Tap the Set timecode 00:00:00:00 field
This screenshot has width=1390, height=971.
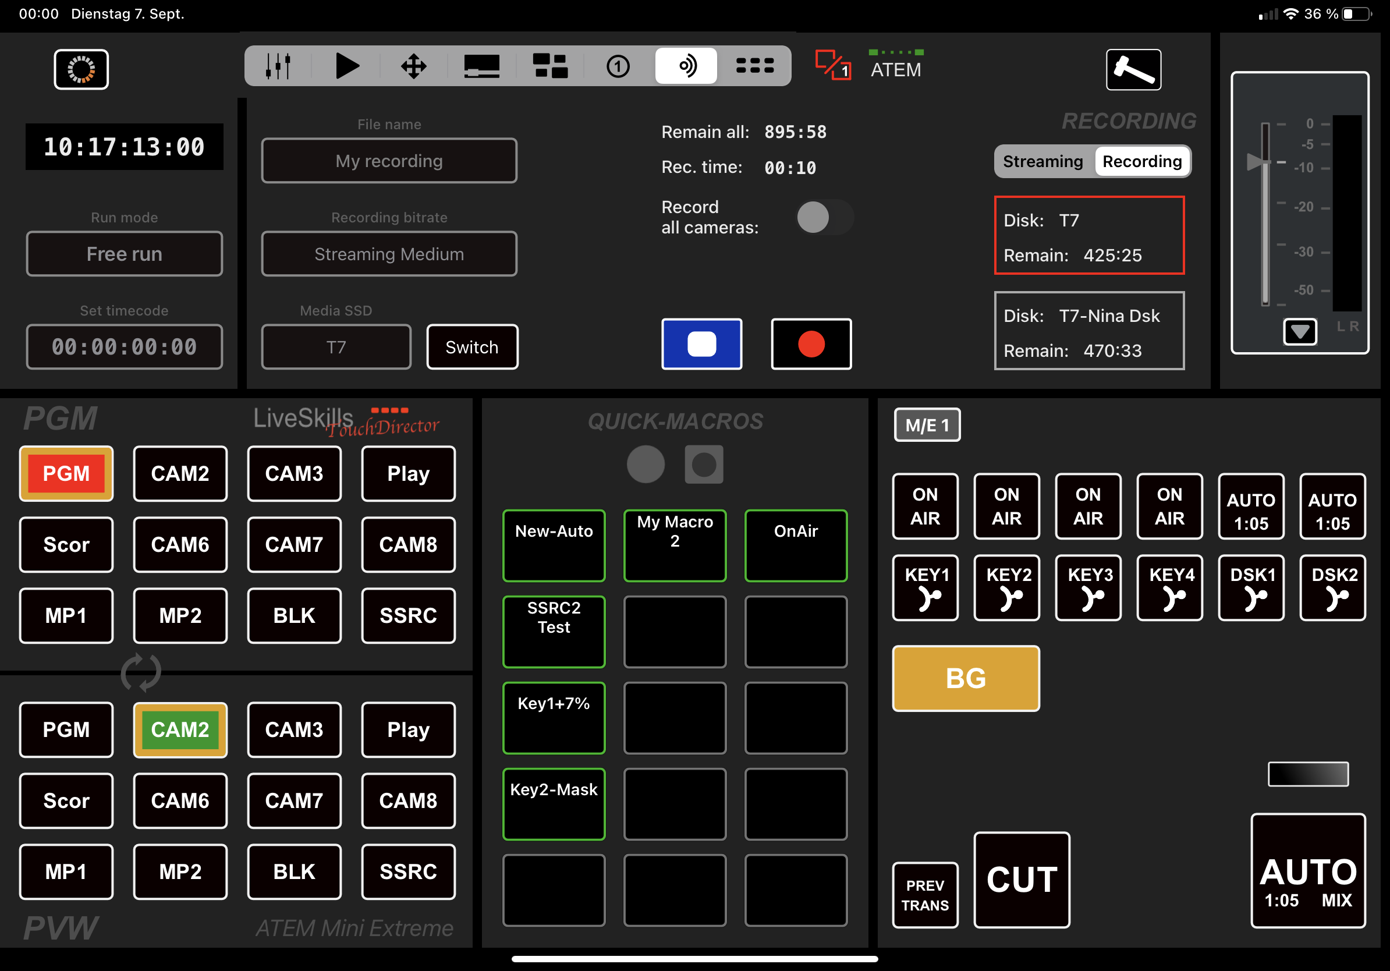(124, 347)
